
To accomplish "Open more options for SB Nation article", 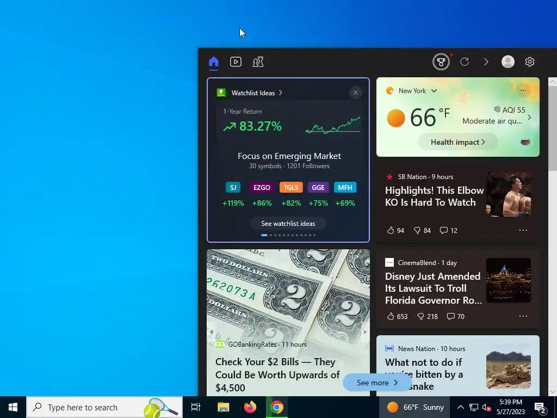I will (x=523, y=230).
